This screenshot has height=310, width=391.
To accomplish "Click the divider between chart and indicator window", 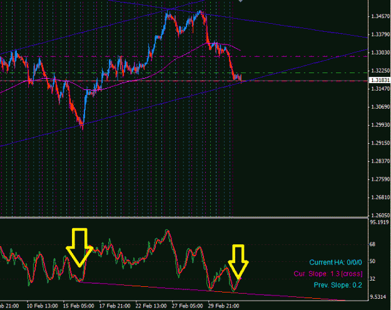I will [x=184, y=217].
